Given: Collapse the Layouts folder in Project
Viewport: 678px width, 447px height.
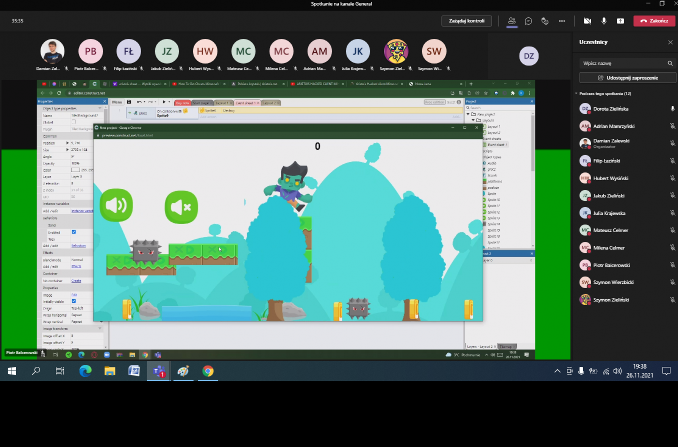Looking at the screenshot, I should [x=473, y=120].
